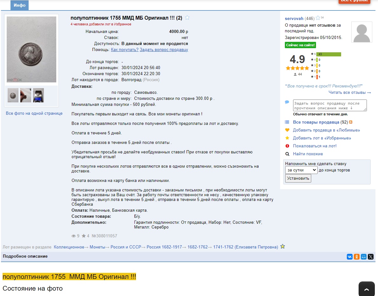Open the main coin photo
This screenshot has width=378, height=296.
tap(31, 49)
